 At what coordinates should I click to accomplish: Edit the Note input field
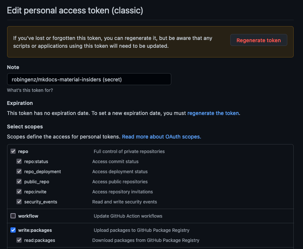click(x=89, y=79)
